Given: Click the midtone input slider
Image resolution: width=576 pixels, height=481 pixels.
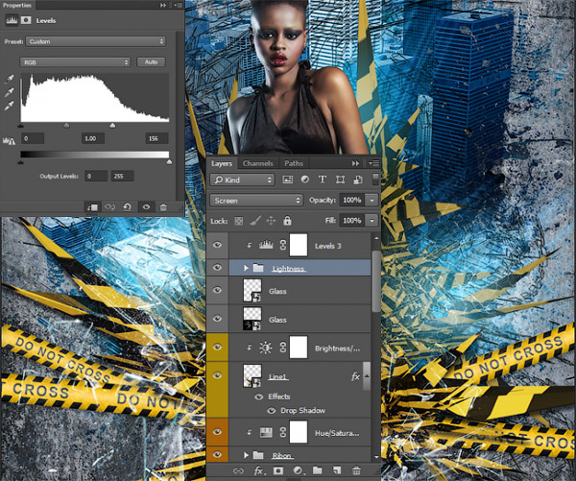Looking at the screenshot, I should pyautogui.click(x=66, y=126).
